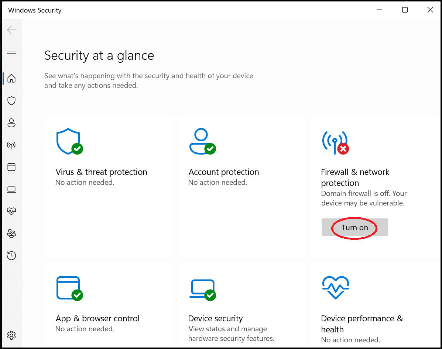Select Family options icon in sidebar
442x349 pixels.
tap(11, 234)
